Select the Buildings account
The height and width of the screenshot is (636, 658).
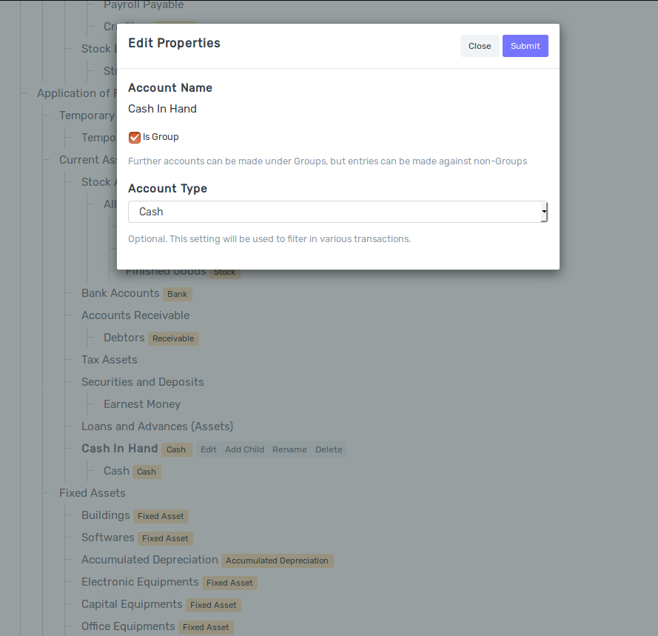[x=105, y=515]
